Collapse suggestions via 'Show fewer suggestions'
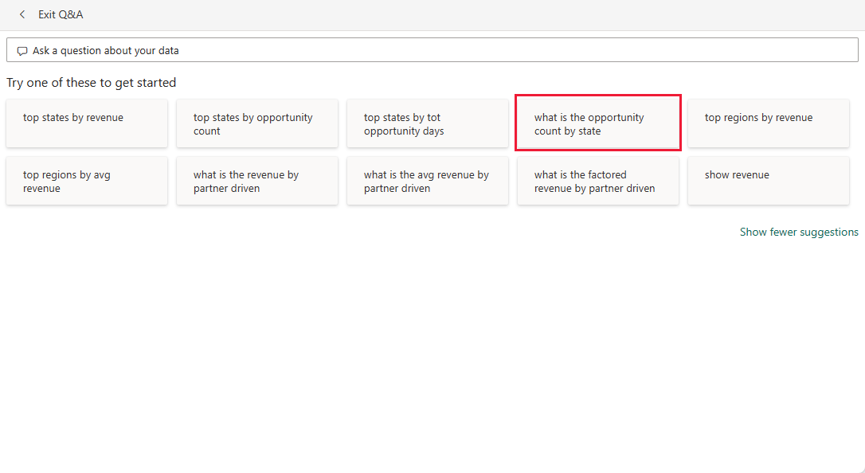 click(799, 232)
